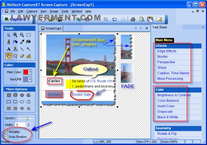Open the Main Color dropdown arrow
The width and height of the screenshot is (207, 145).
[30, 72]
